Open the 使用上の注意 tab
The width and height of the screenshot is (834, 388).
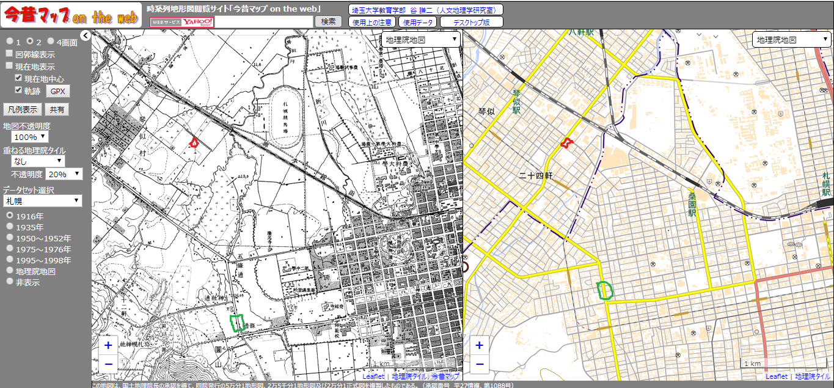(x=373, y=22)
